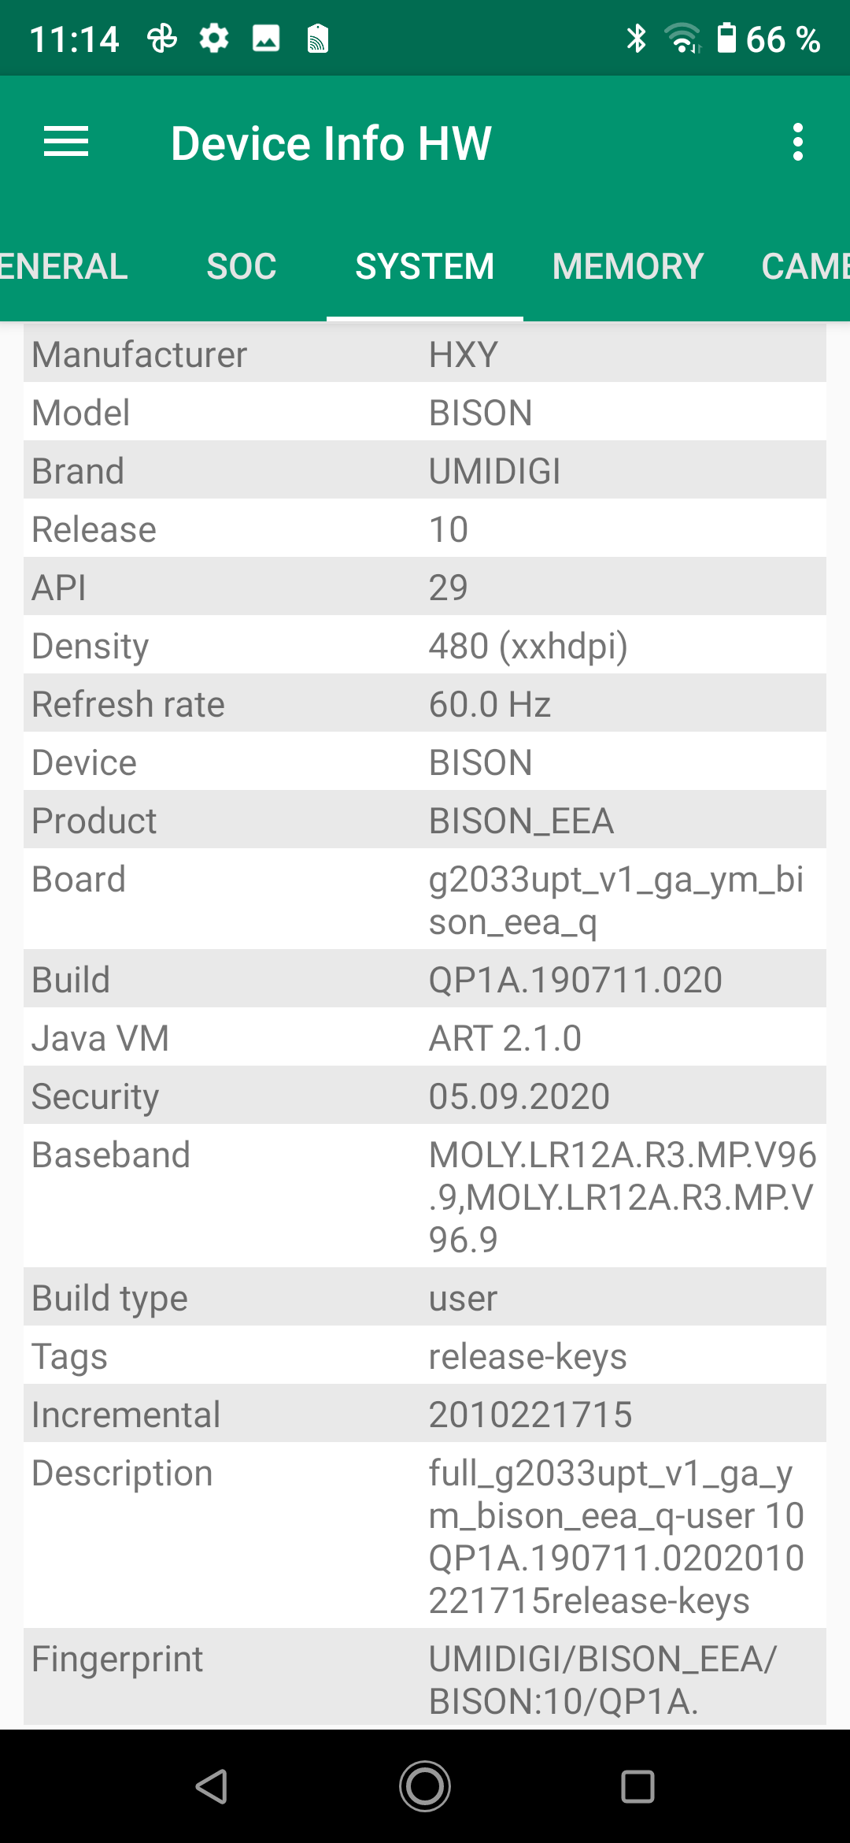Tap the Wi-Fi status icon
The height and width of the screenshot is (1843, 850).
point(682,38)
